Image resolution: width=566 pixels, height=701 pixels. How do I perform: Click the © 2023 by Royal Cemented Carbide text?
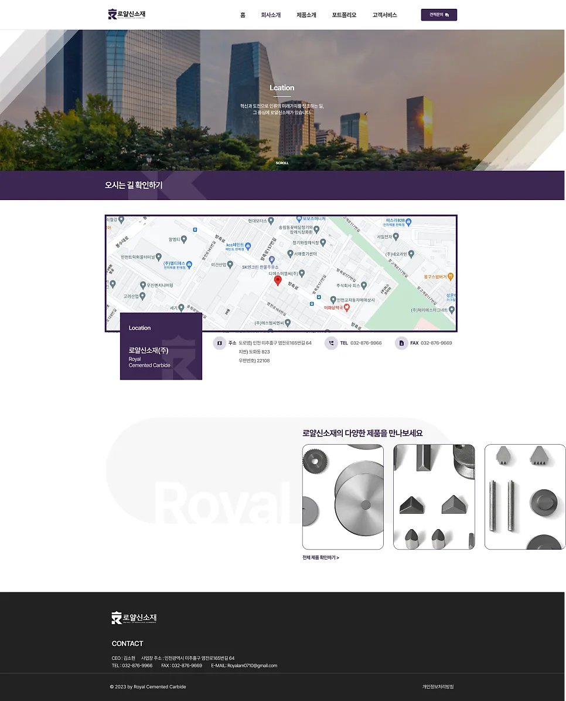pos(148,687)
